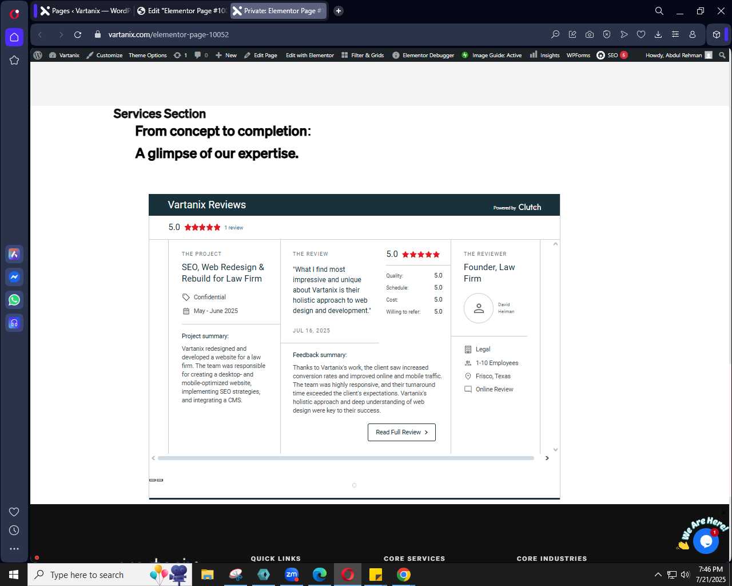Open bookmarks star in Opera sidebar

coord(14,60)
